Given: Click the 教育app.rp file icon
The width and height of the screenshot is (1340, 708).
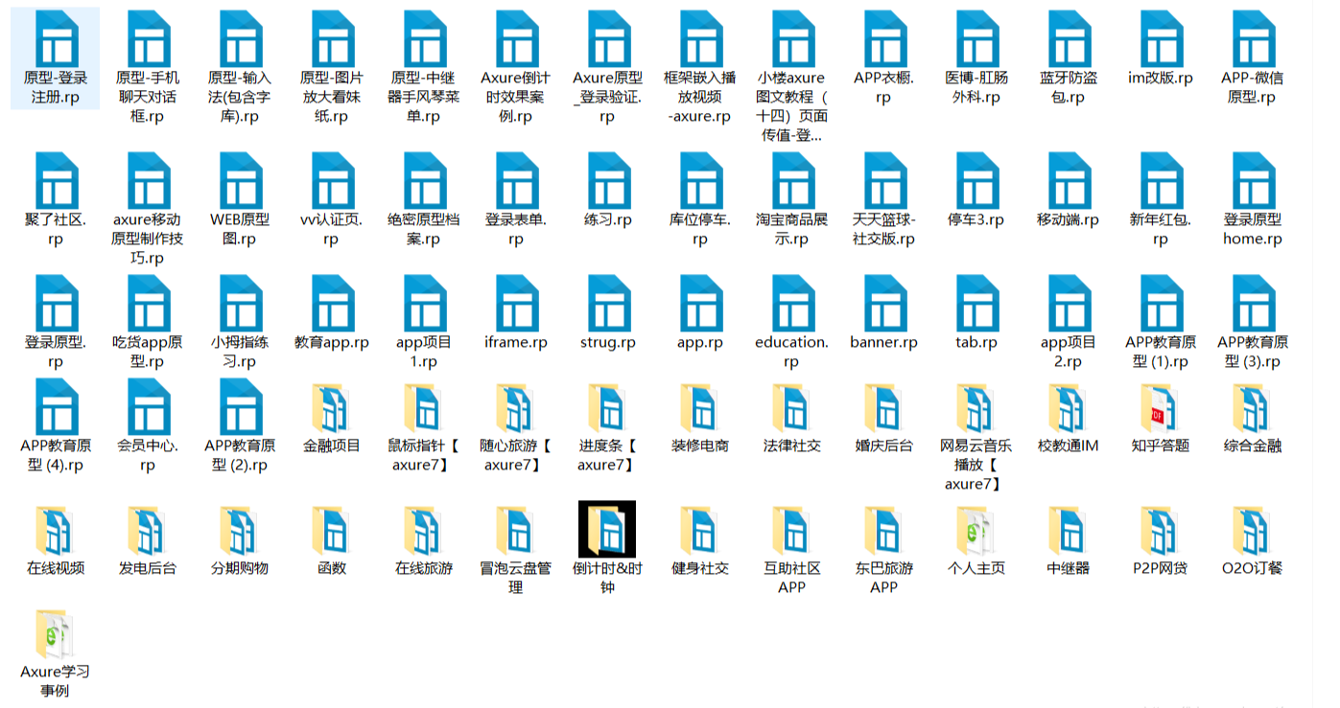Looking at the screenshot, I should coord(333,303).
